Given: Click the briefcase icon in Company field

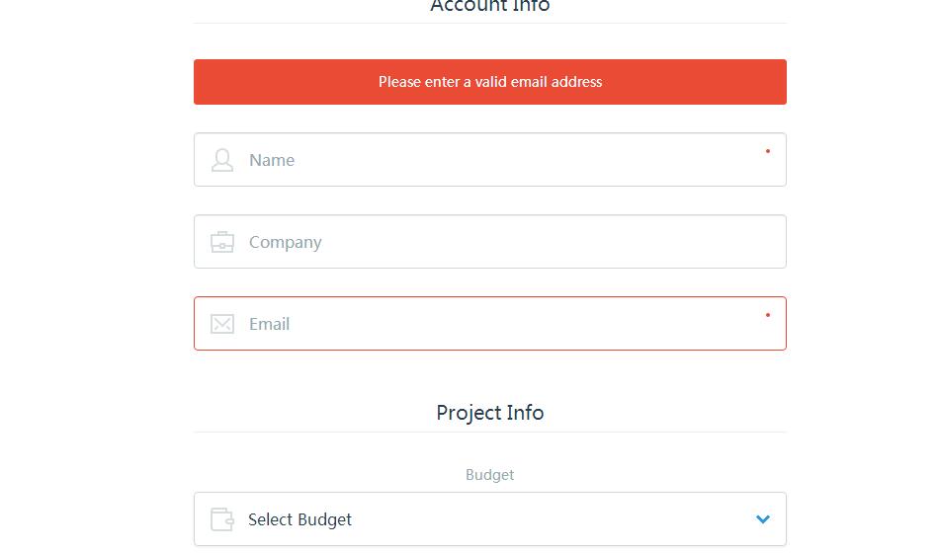Looking at the screenshot, I should [x=222, y=242].
